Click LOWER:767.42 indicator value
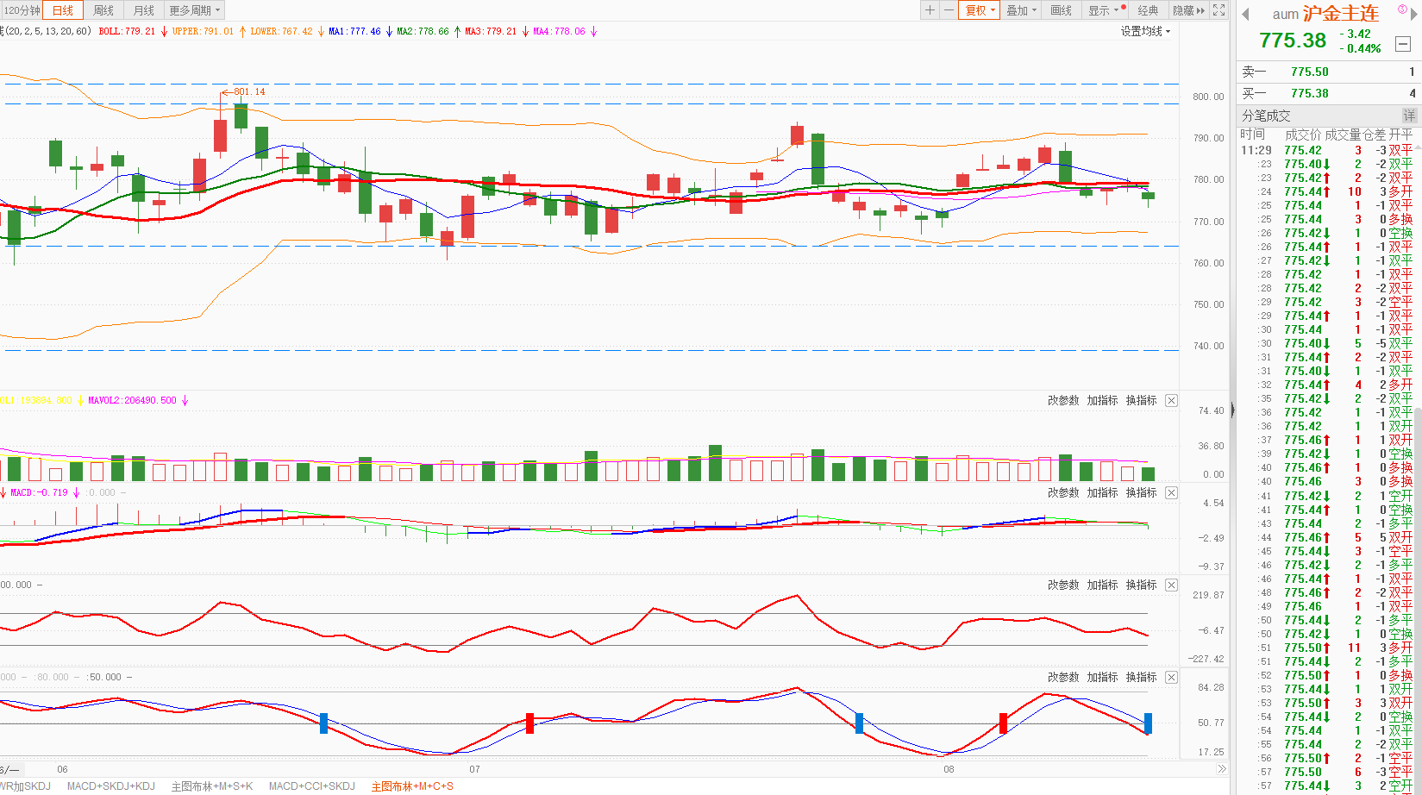Image resolution: width=1422 pixels, height=795 pixels. pyautogui.click(x=281, y=31)
